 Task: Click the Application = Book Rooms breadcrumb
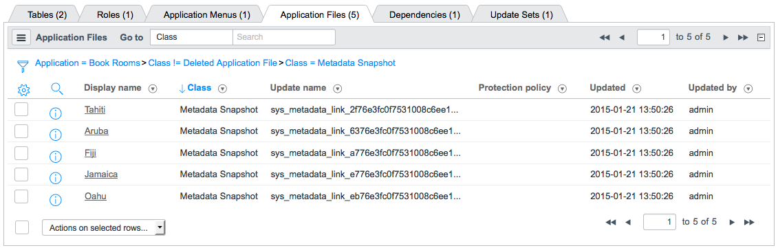[87, 63]
